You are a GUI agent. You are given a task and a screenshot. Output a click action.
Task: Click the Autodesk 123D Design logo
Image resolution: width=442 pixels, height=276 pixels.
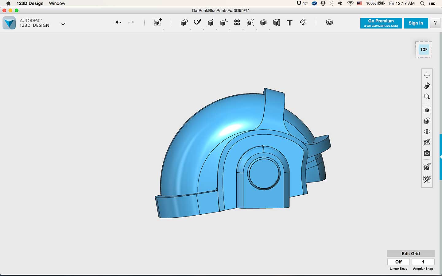9,23
